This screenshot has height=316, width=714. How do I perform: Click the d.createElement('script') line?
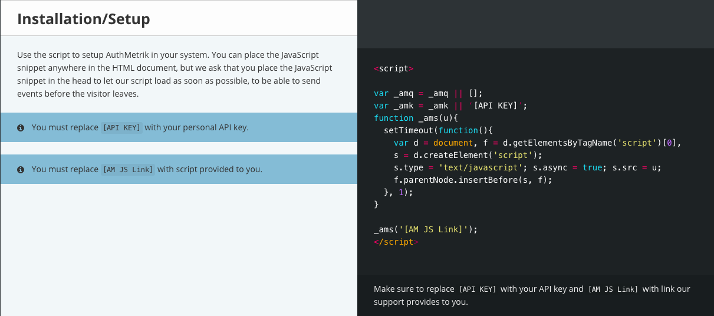(x=468, y=155)
